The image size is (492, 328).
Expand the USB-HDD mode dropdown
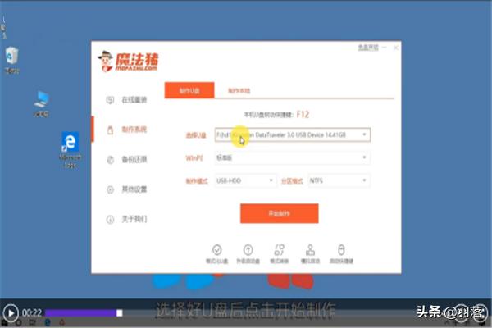pyautogui.click(x=245, y=180)
